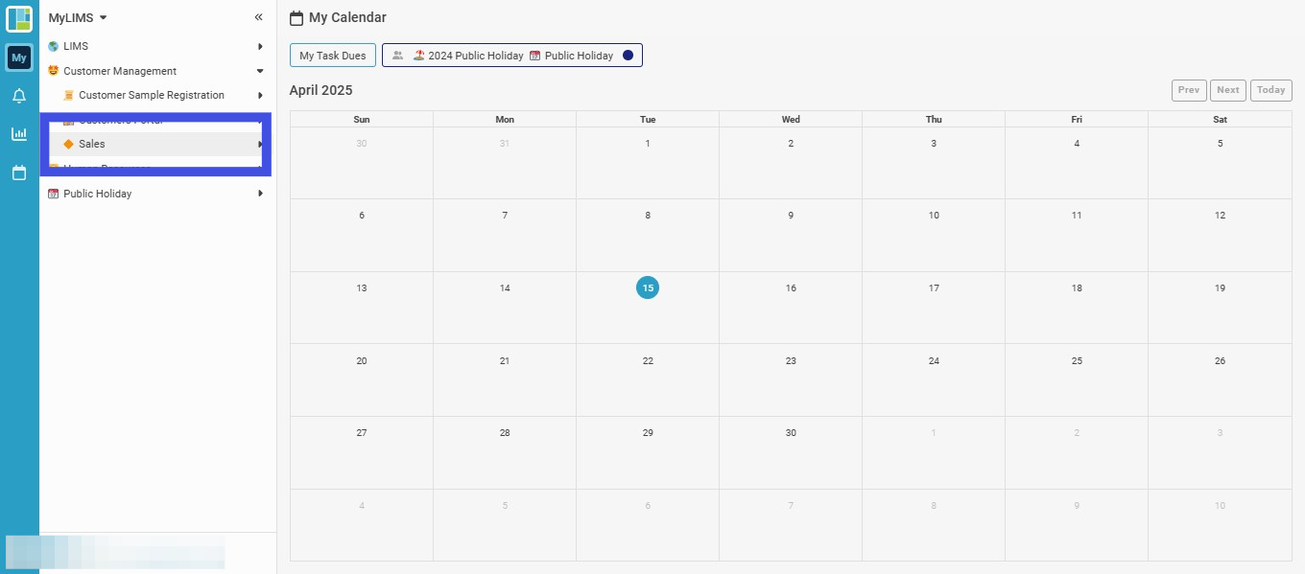
Task: Open the chart reports icon
Action: [x=19, y=134]
